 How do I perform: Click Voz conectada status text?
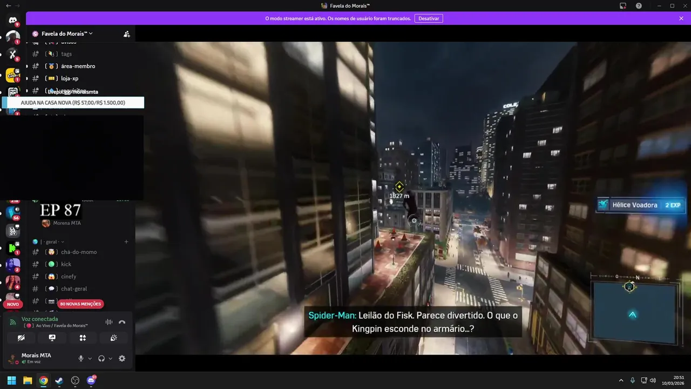(x=39, y=319)
